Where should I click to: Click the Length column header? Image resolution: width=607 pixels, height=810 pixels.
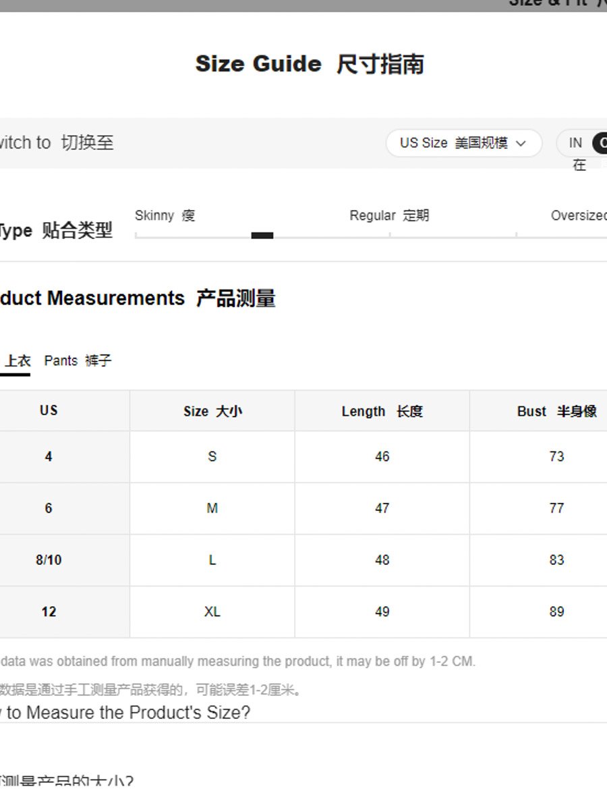click(x=382, y=411)
